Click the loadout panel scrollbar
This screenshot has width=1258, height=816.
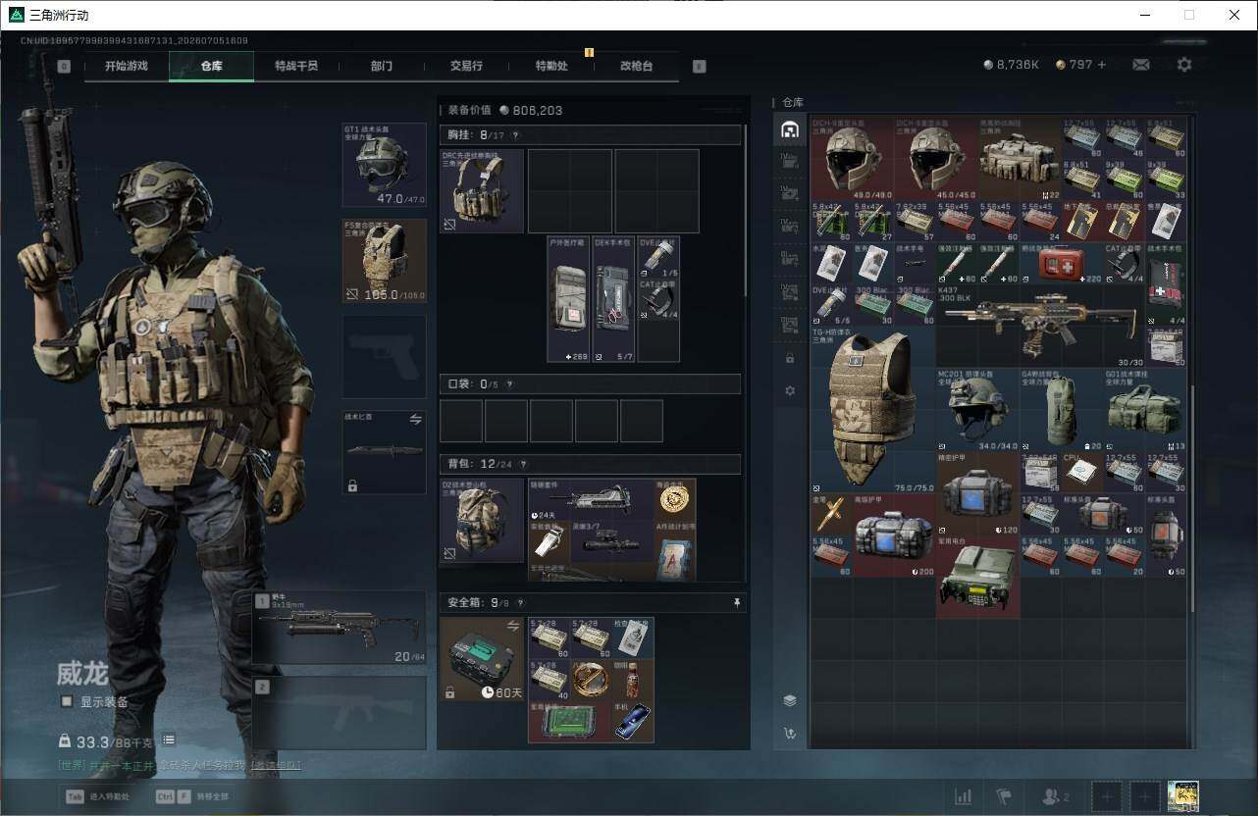(x=746, y=211)
